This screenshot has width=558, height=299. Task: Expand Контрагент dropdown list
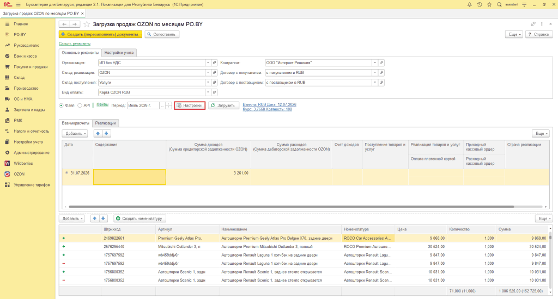tap(375, 63)
